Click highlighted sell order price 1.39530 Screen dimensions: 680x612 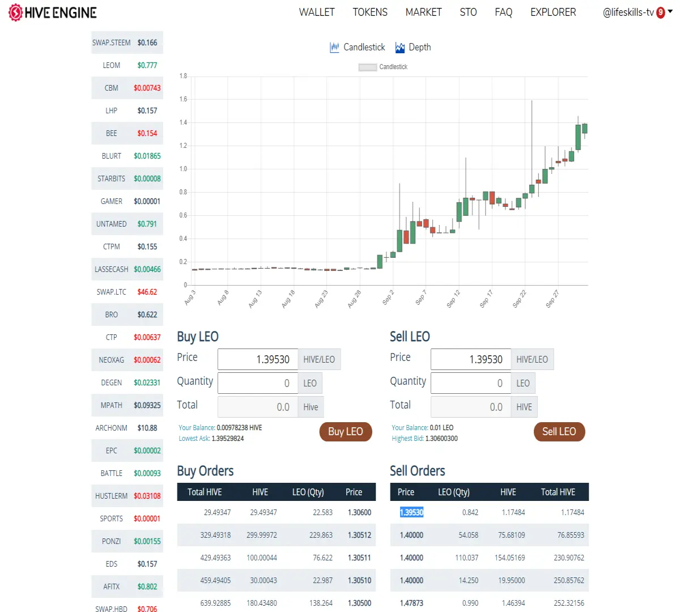pyautogui.click(x=411, y=512)
